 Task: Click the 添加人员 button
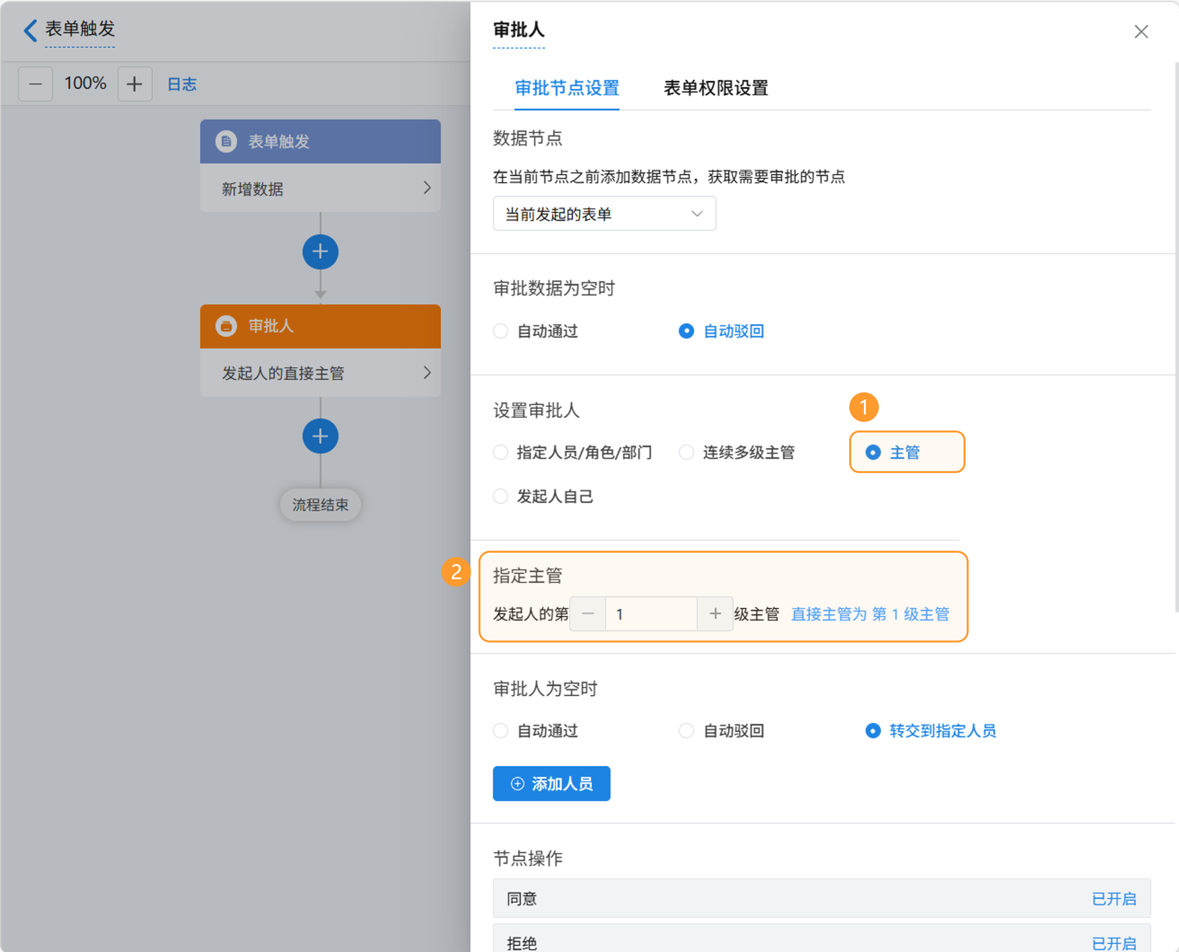tap(551, 783)
